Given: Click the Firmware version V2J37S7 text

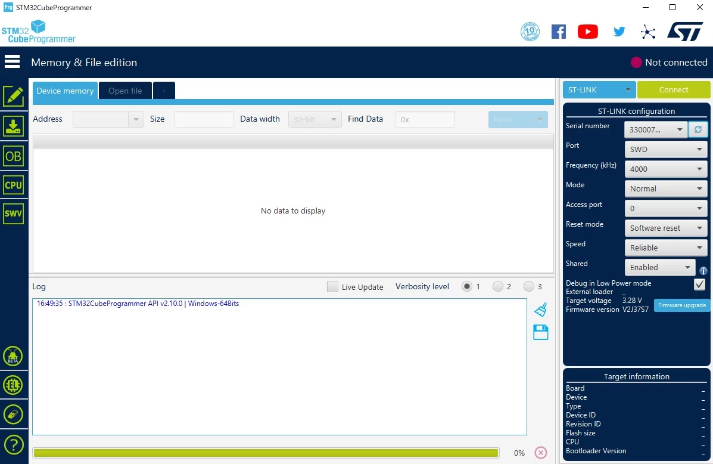Looking at the screenshot, I should coord(635,310).
